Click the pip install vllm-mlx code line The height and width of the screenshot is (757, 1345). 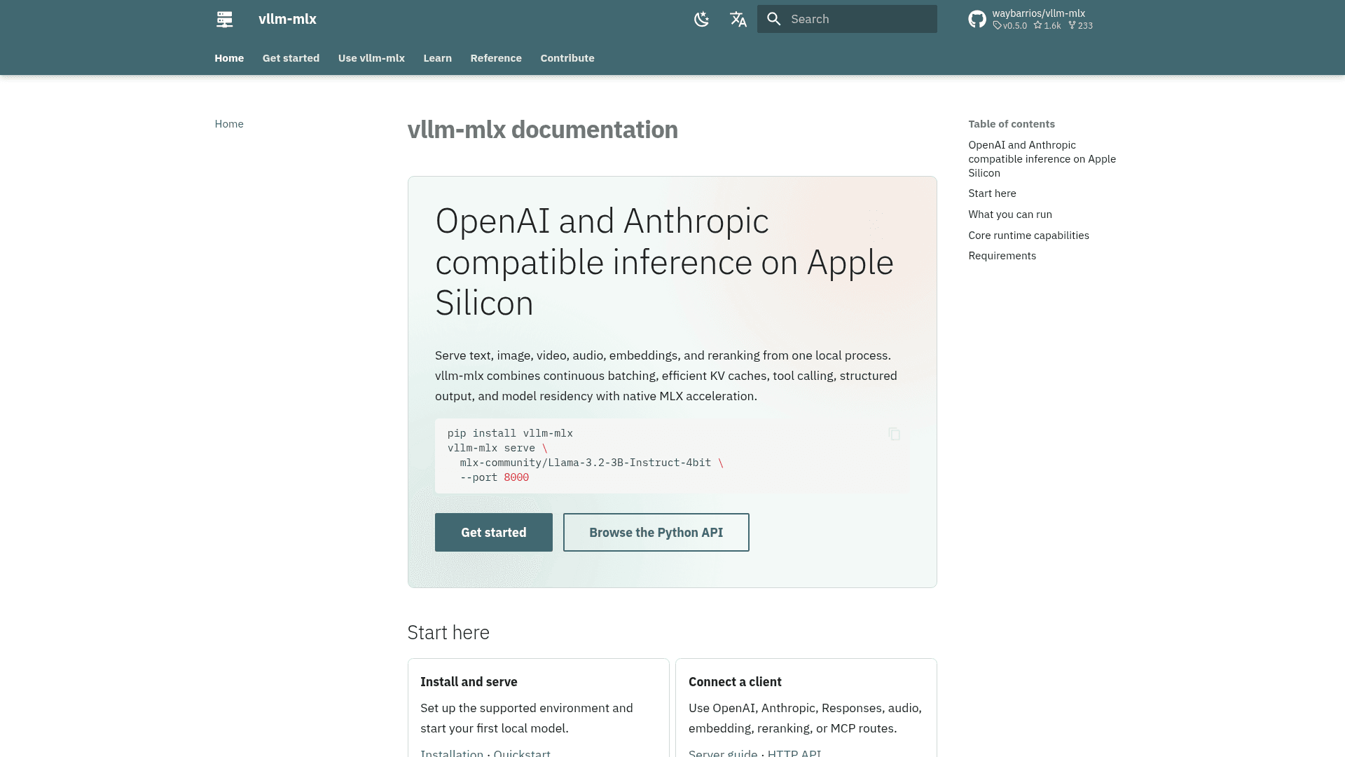click(x=510, y=433)
